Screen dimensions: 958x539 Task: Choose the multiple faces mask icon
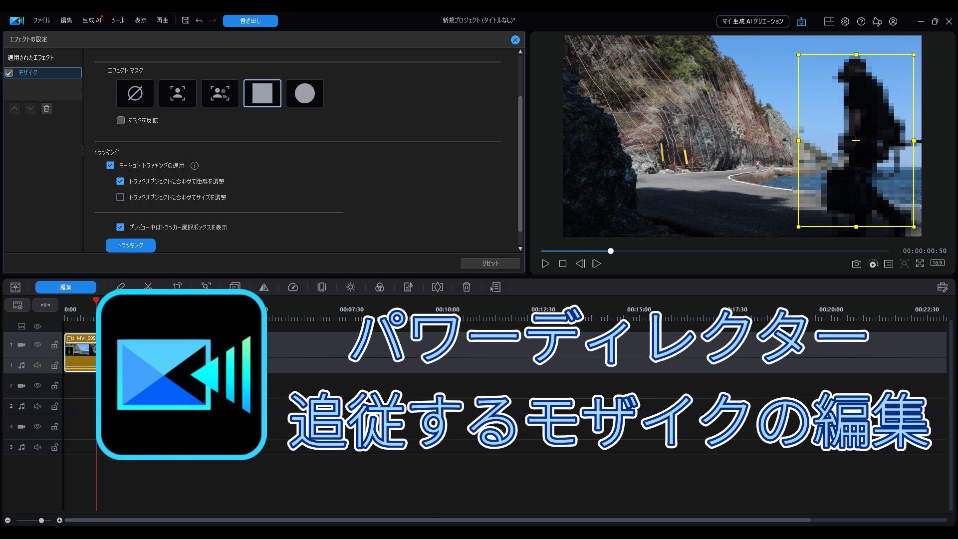[x=220, y=93]
